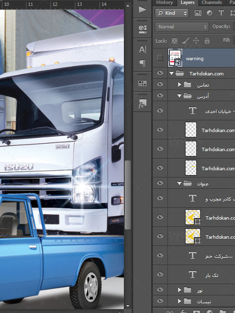Expand the تماس group arrow

point(180,85)
